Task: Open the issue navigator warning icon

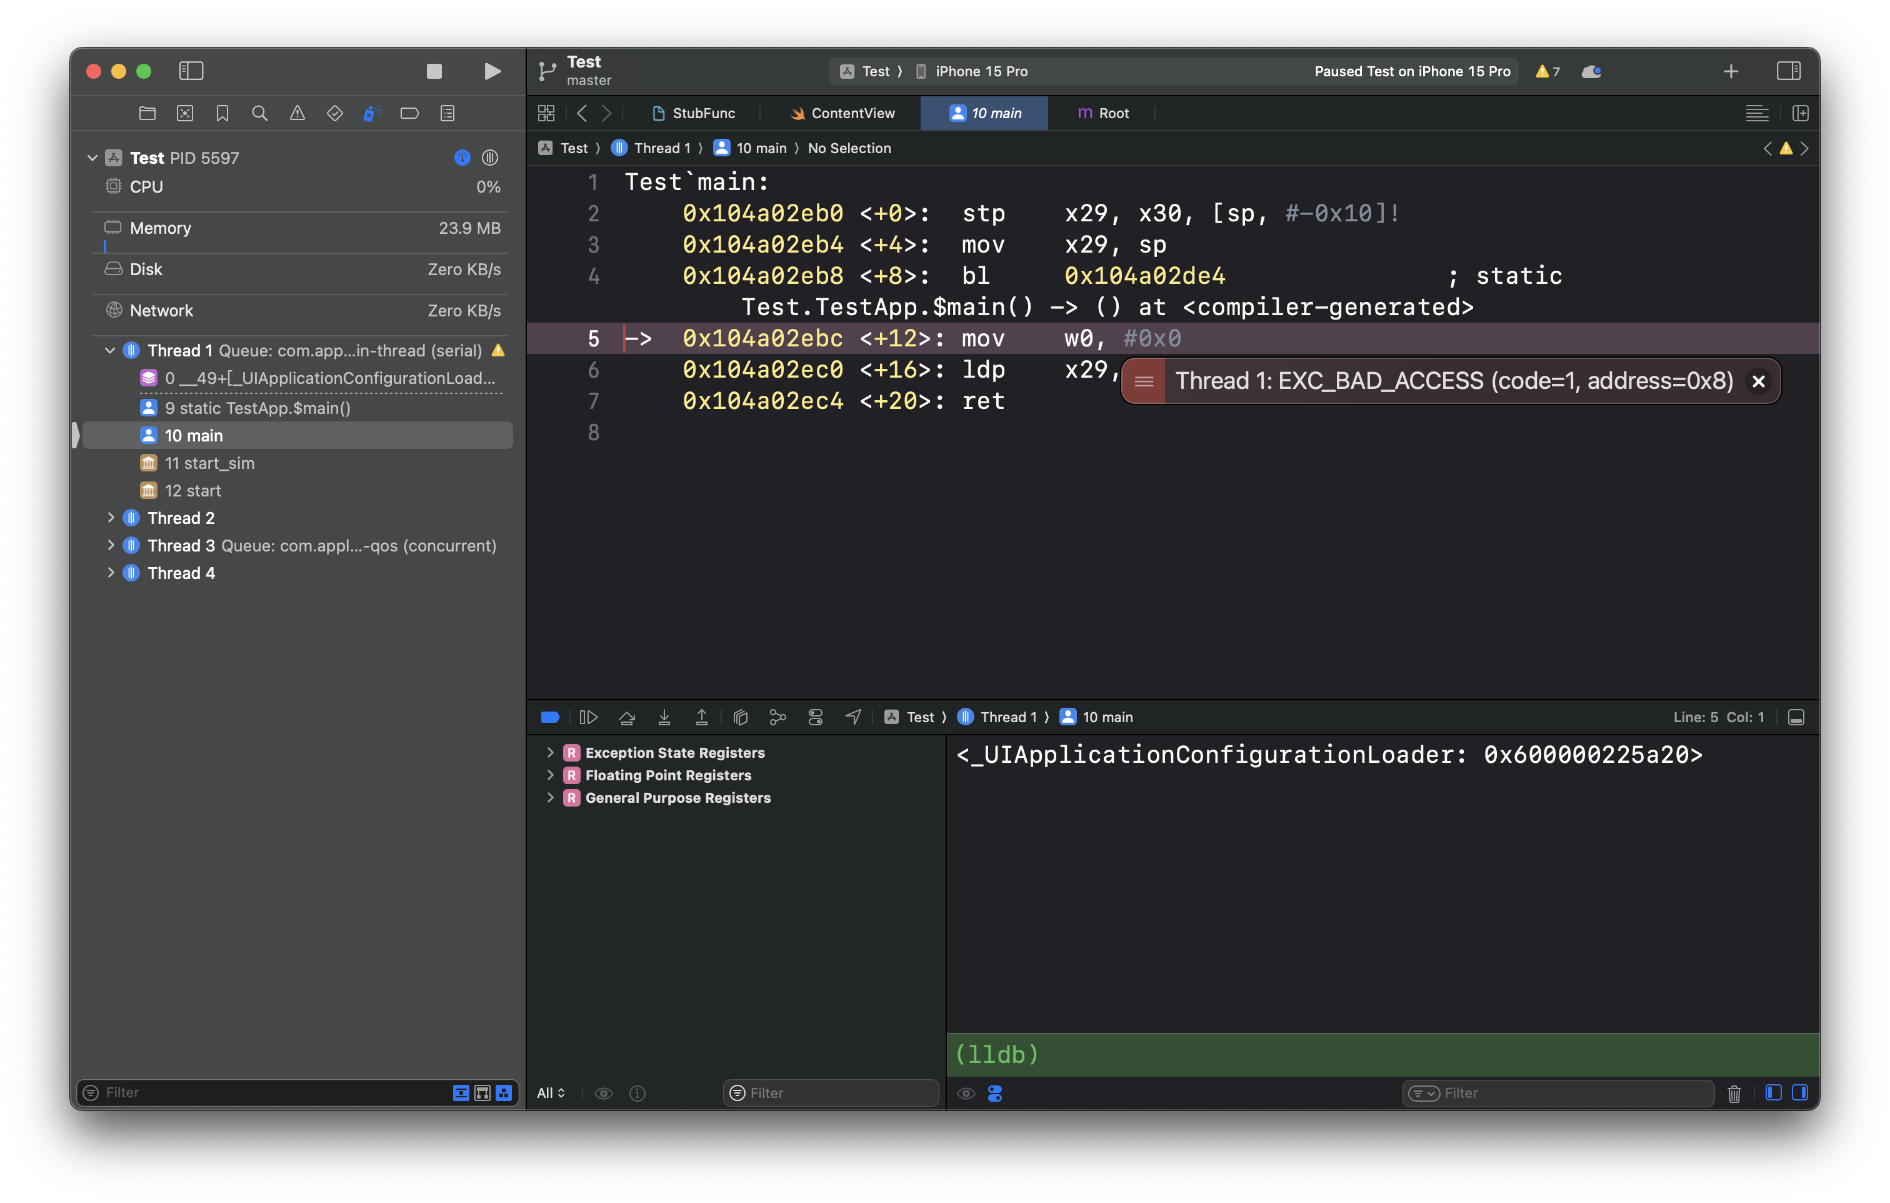Action: [x=297, y=113]
